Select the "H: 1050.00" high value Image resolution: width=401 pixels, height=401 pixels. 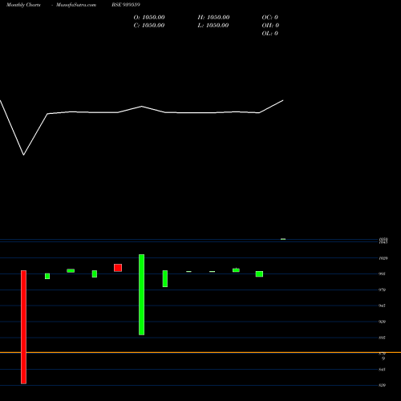[x=213, y=18]
